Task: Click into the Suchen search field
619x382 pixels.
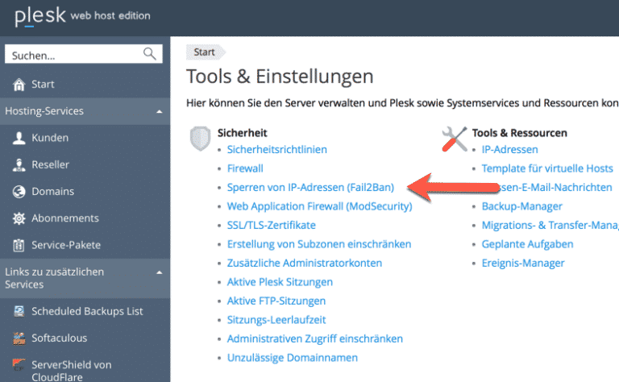Action: [x=73, y=55]
